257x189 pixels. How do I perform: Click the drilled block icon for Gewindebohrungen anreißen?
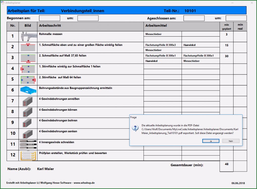28,101
